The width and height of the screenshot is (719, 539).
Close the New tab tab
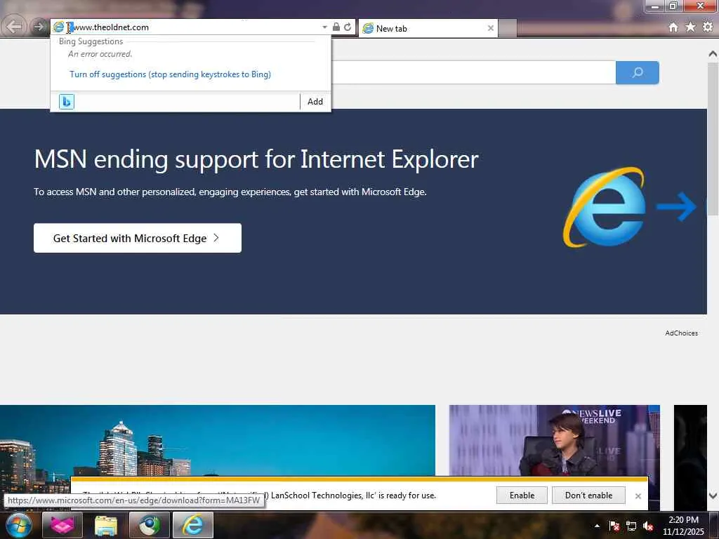(x=491, y=28)
